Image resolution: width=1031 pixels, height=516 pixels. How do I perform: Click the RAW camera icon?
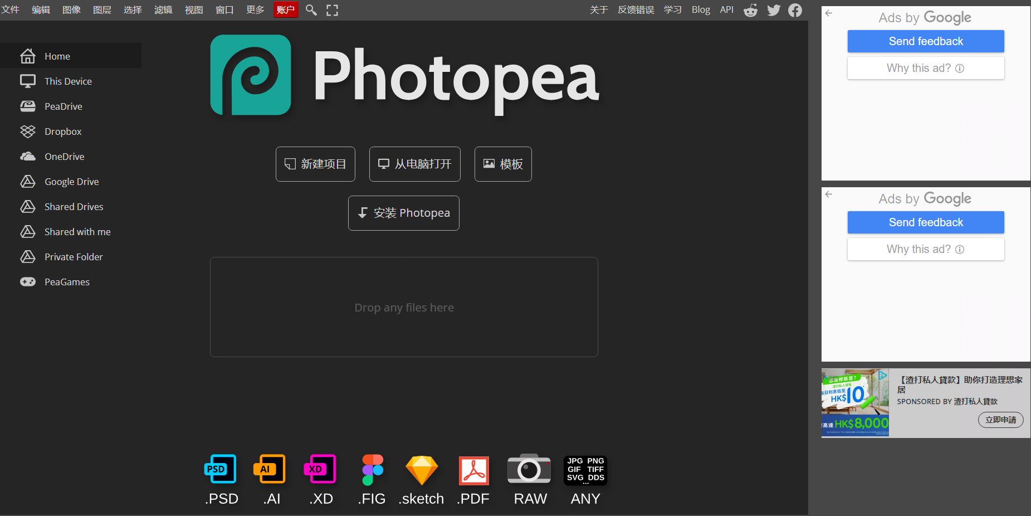[x=529, y=470]
